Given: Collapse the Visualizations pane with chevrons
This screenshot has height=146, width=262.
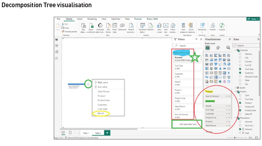Looking at the screenshot, I should tap(229, 39).
